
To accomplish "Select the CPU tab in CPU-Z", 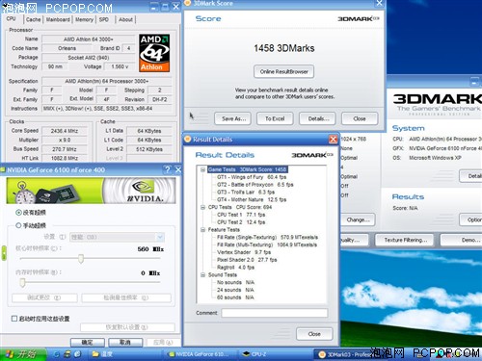I will point(12,18).
